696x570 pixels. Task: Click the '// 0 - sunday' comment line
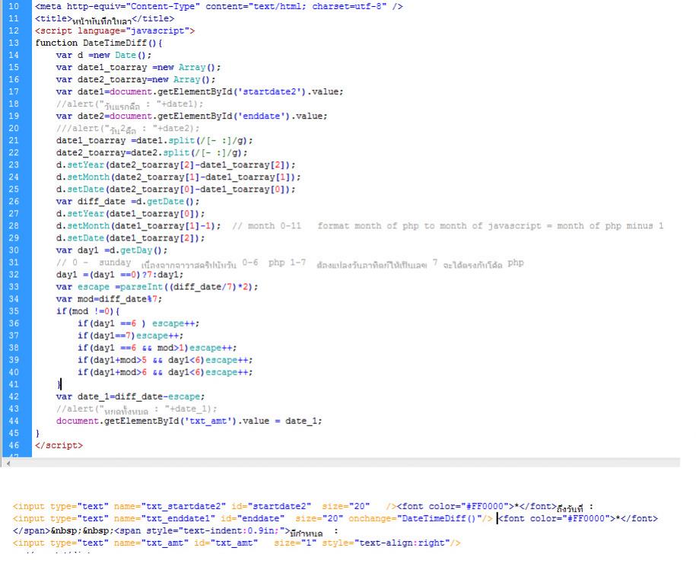click(290, 263)
